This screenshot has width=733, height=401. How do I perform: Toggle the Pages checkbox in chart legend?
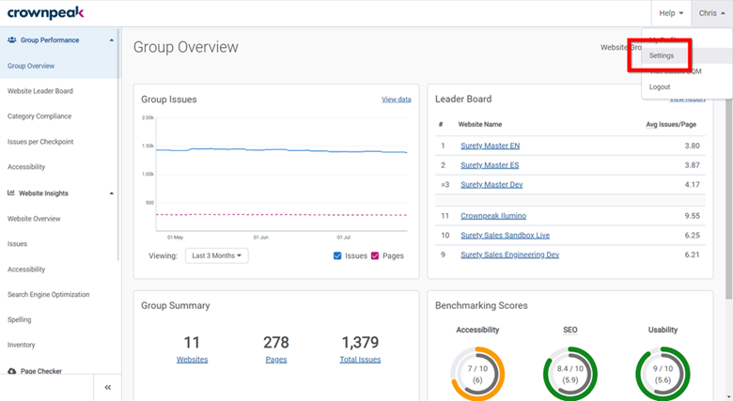[x=374, y=255]
